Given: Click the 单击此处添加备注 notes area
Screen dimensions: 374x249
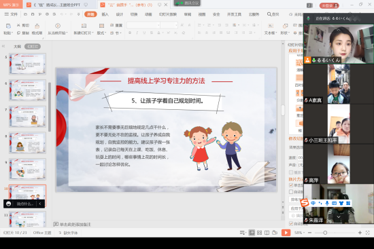Looking at the screenshot, I should pos(75,225).
